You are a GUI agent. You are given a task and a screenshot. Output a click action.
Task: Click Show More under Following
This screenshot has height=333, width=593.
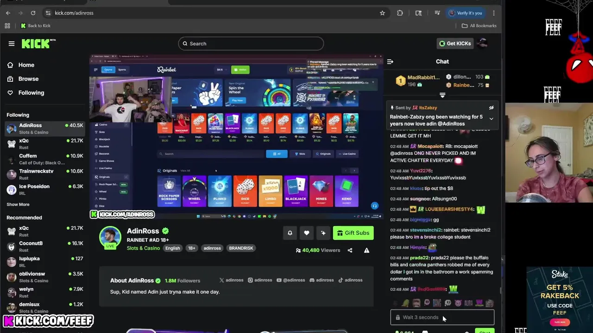point(18,204)
